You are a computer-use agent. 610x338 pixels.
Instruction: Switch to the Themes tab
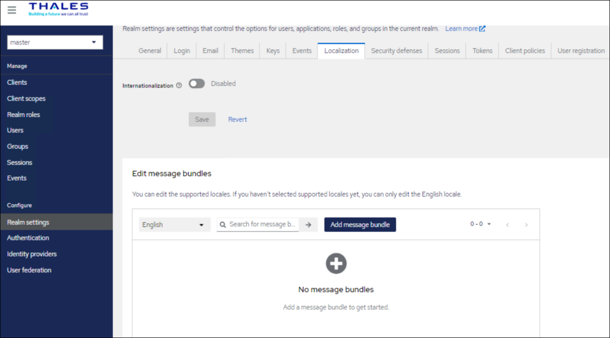242,51
